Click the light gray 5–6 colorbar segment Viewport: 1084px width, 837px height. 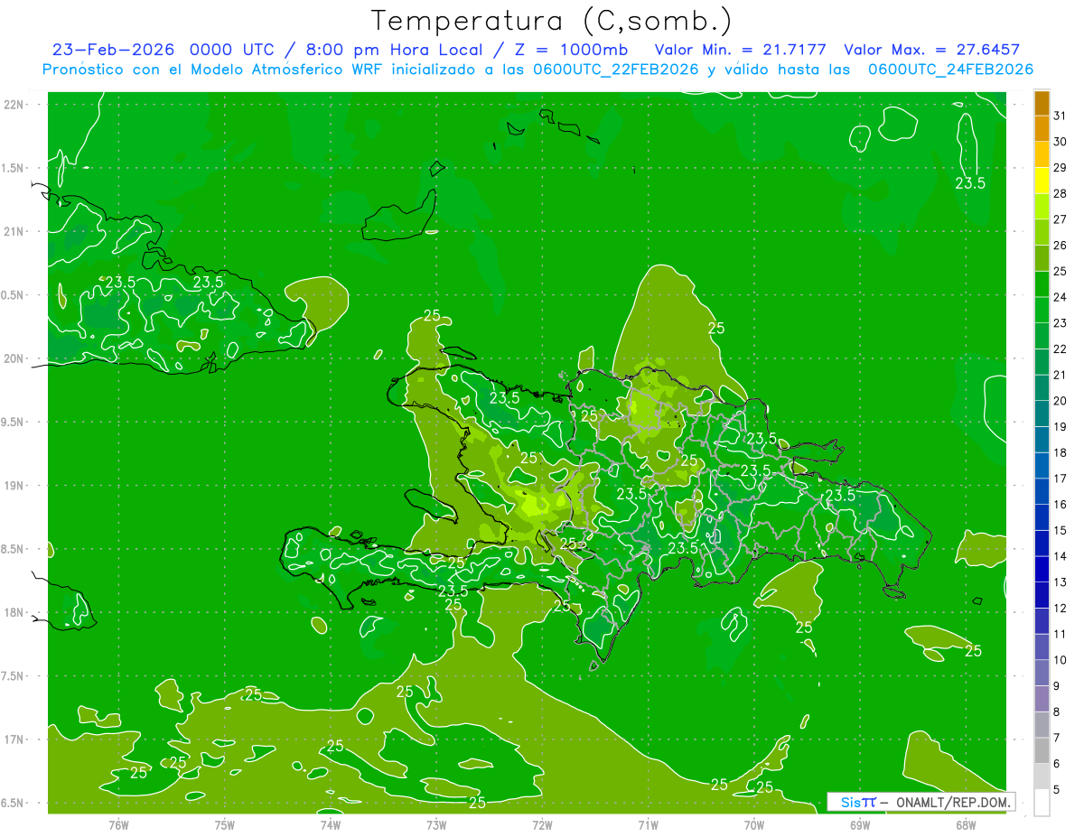tap(1042, 777)
